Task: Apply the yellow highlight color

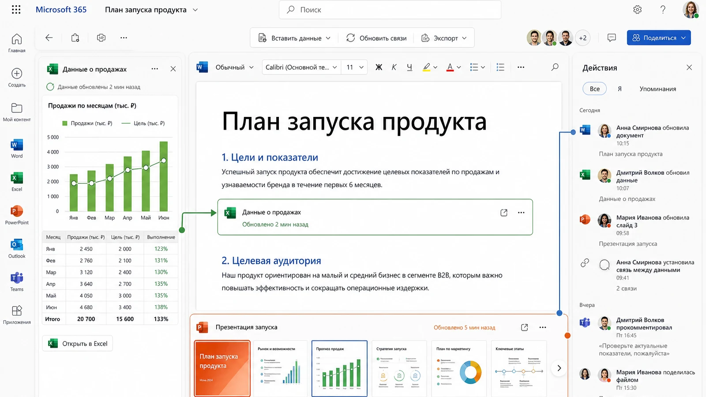Action: (426, 67)
